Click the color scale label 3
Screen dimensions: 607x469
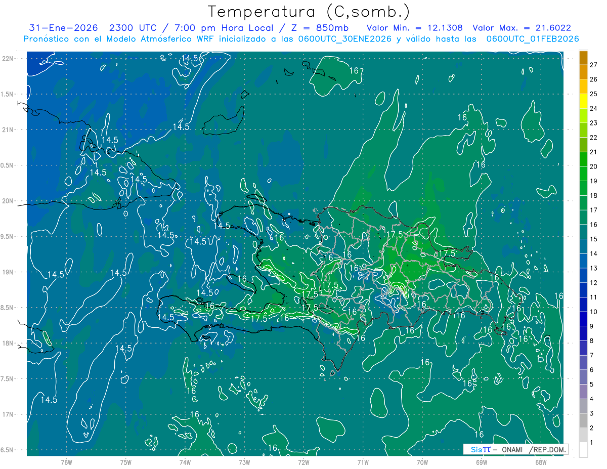(x=592, y=413)
